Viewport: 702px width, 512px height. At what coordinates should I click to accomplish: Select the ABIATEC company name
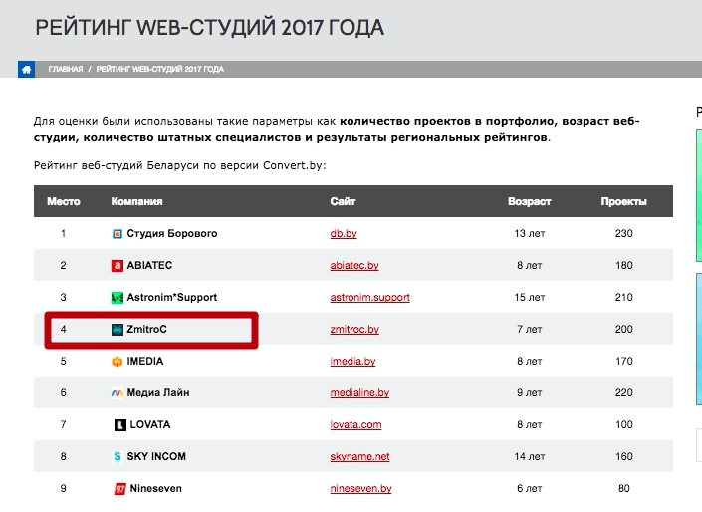(x=149, y=265)
